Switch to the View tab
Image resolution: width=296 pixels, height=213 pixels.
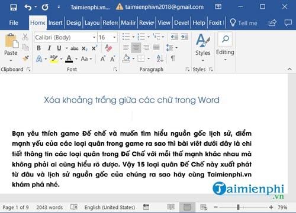click(164, 23)
